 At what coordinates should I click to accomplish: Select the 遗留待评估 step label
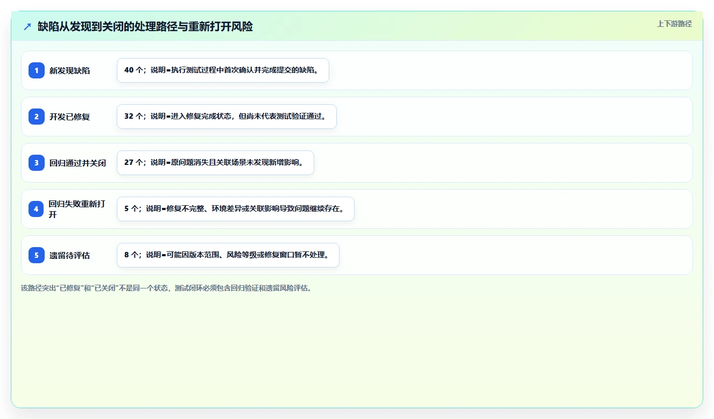(x=70, y=256)
